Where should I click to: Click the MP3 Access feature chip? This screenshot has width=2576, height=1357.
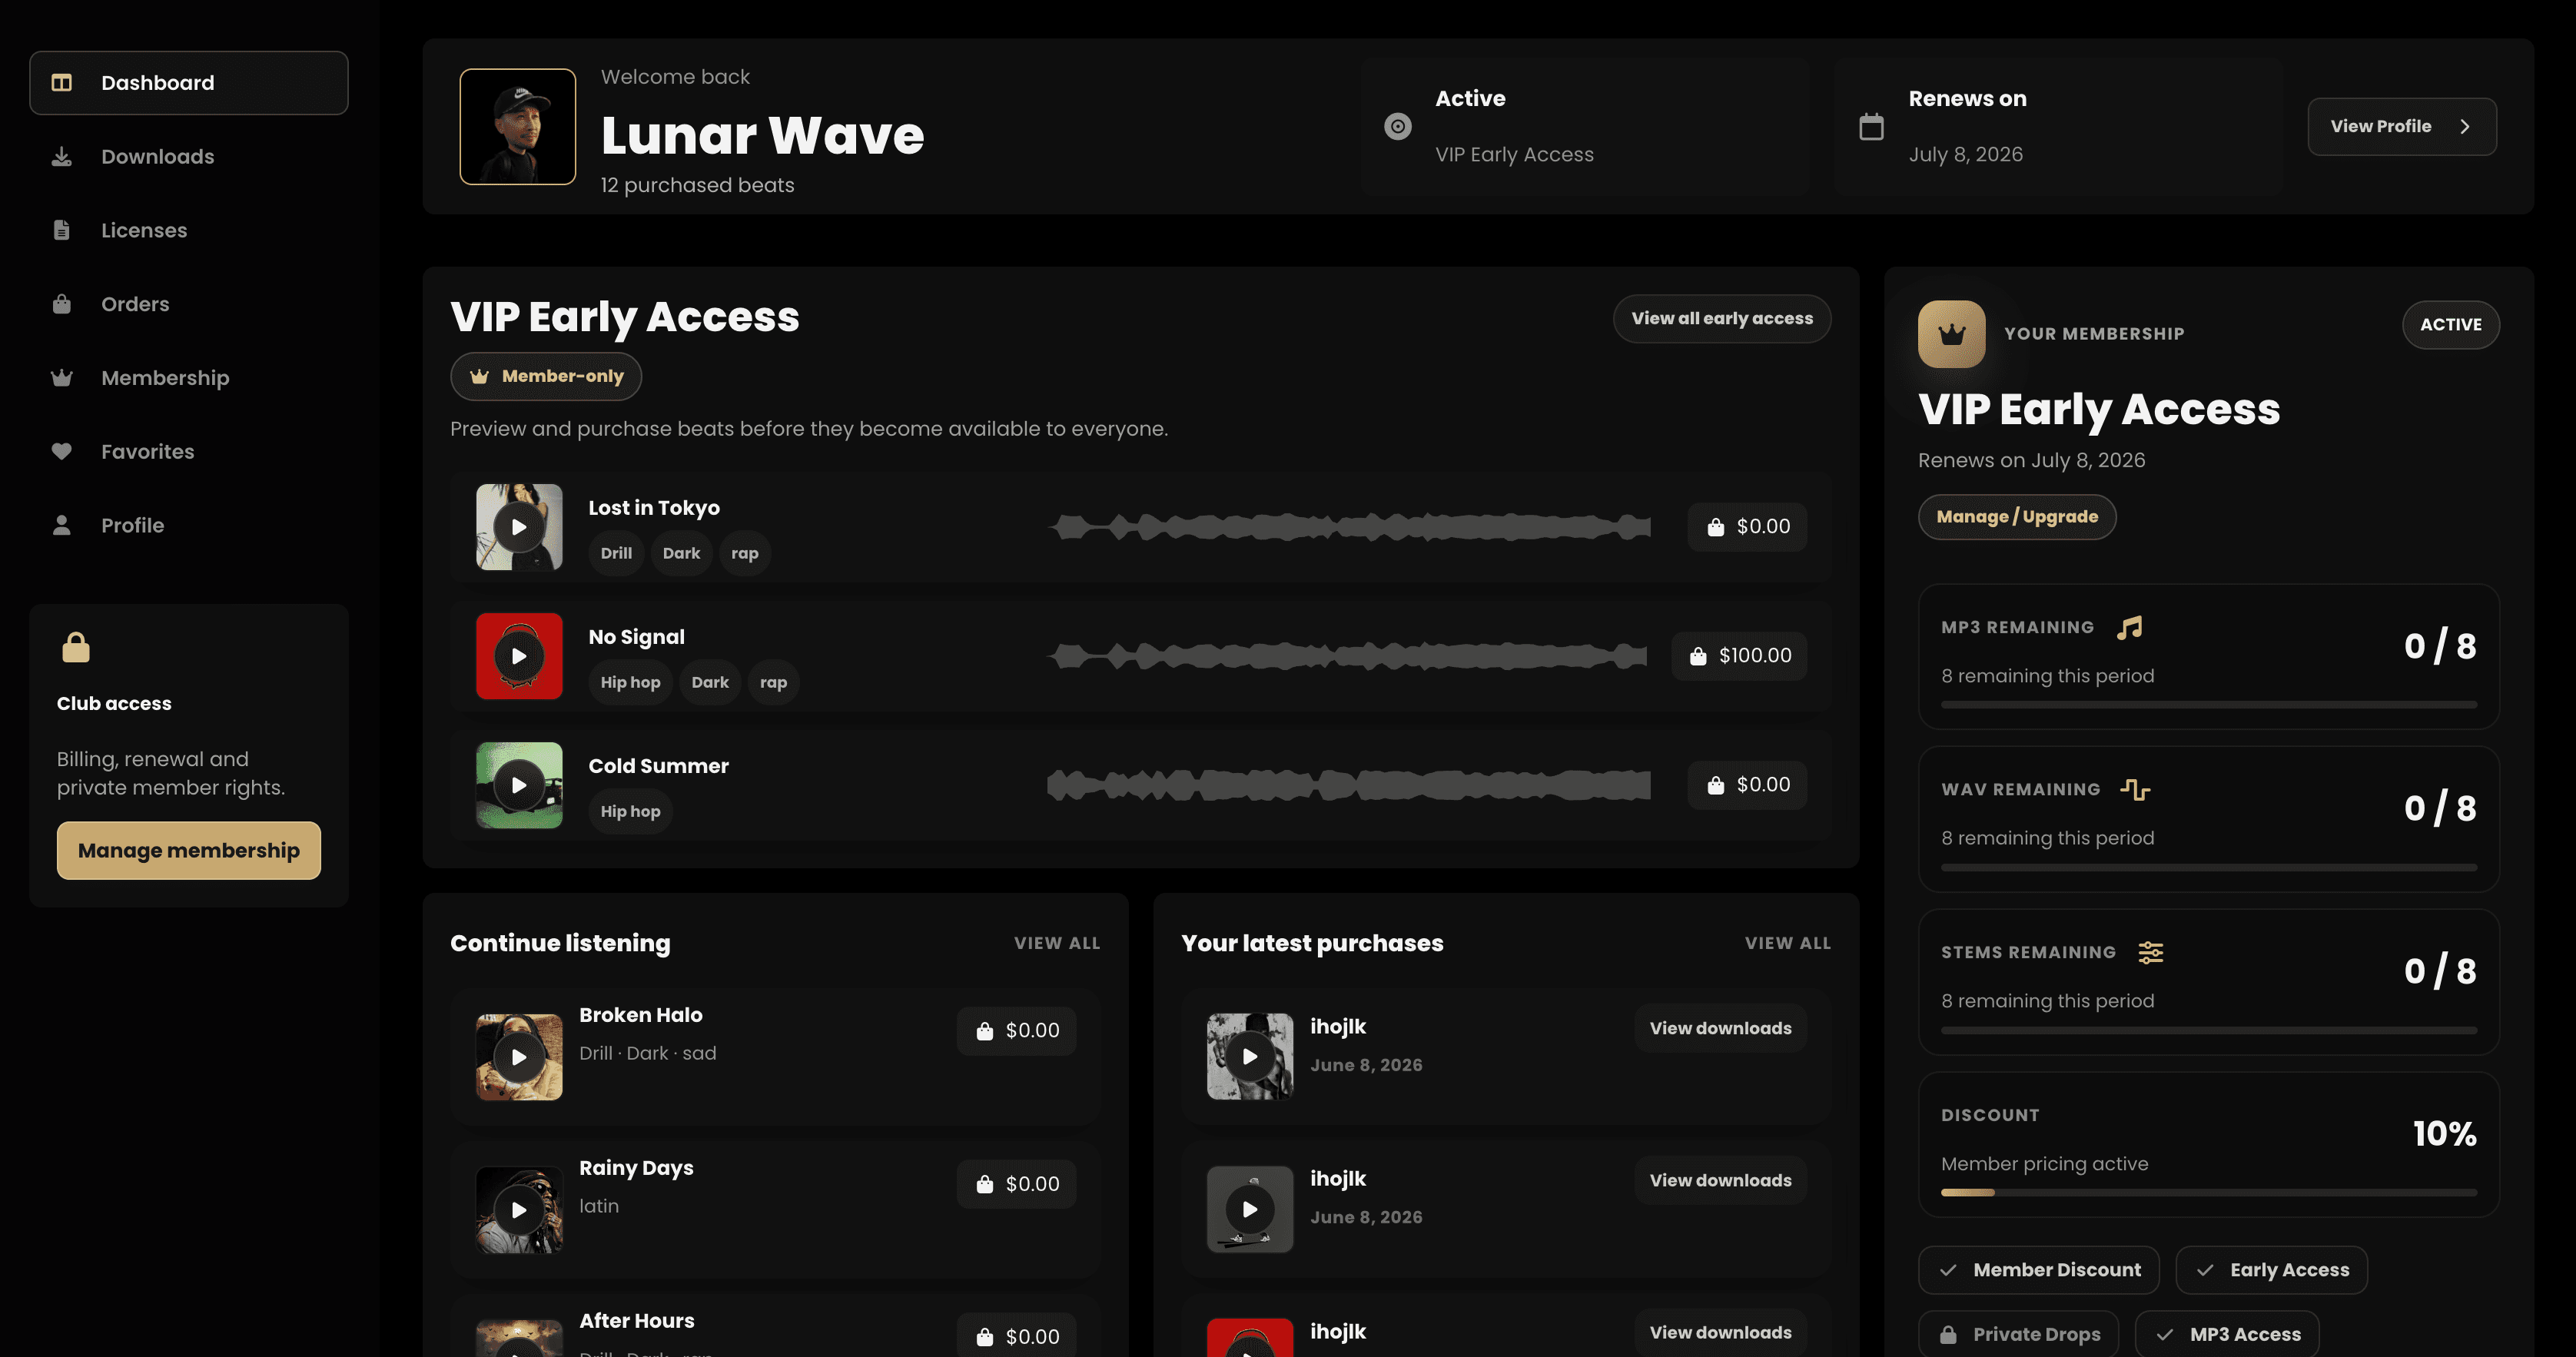[2227, 1334]
